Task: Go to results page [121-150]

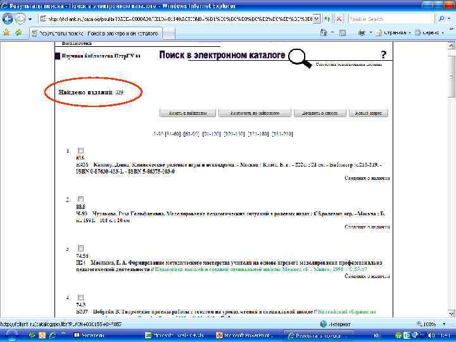Action: (234, 134)
